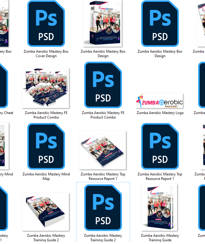The height and width of the screenshot is (244, 205).
Task: Click FE Product Combo name under the image thumbnail
Action: pyautogui.click(x=46, y=115)
